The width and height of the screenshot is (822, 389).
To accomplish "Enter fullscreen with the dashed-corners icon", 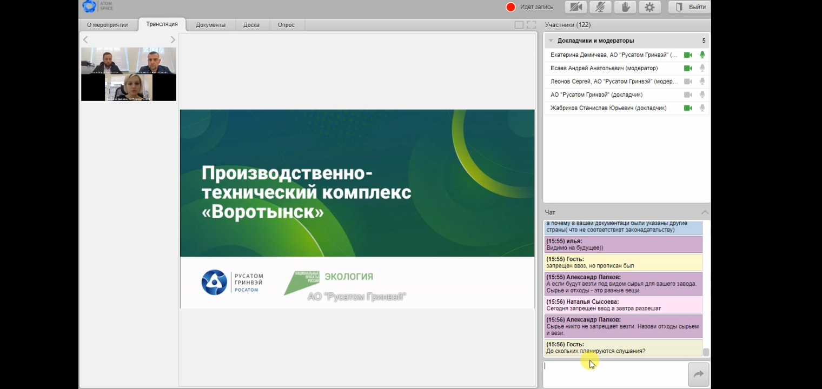I will tap(532, 25).
